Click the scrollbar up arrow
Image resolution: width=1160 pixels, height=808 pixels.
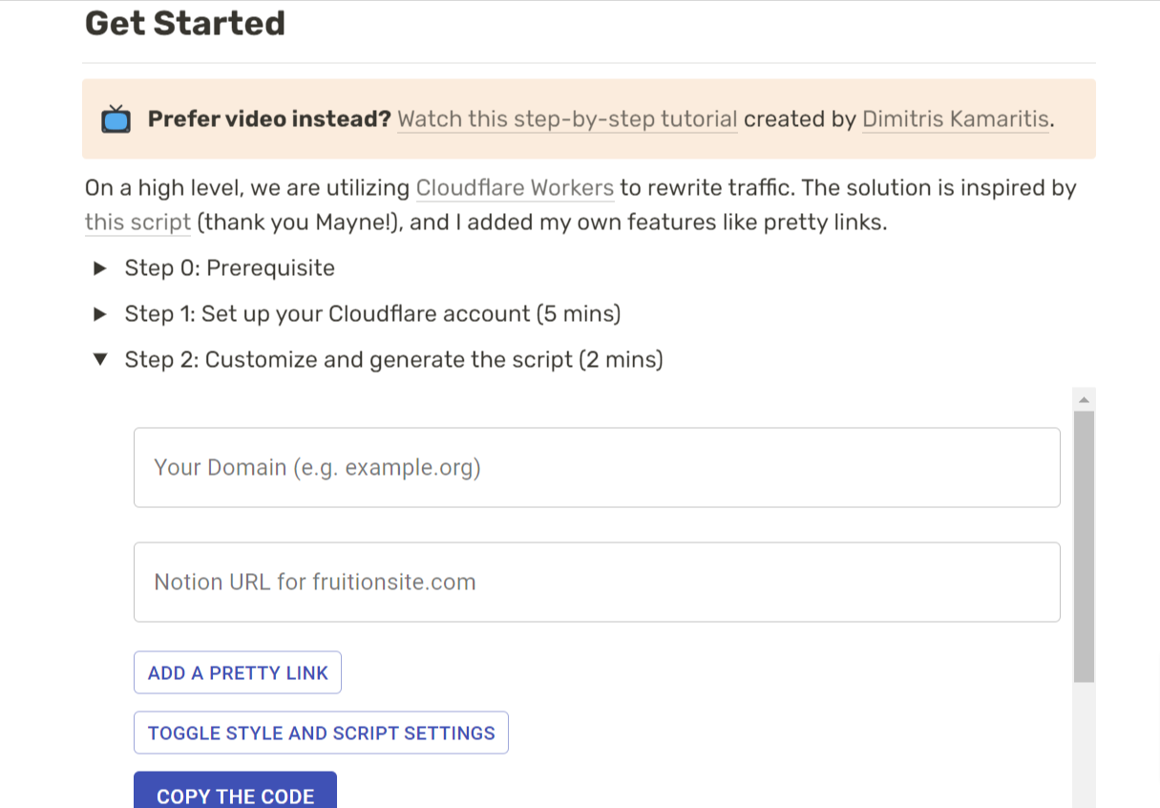pyautogui.click(x=1083, y=399)
